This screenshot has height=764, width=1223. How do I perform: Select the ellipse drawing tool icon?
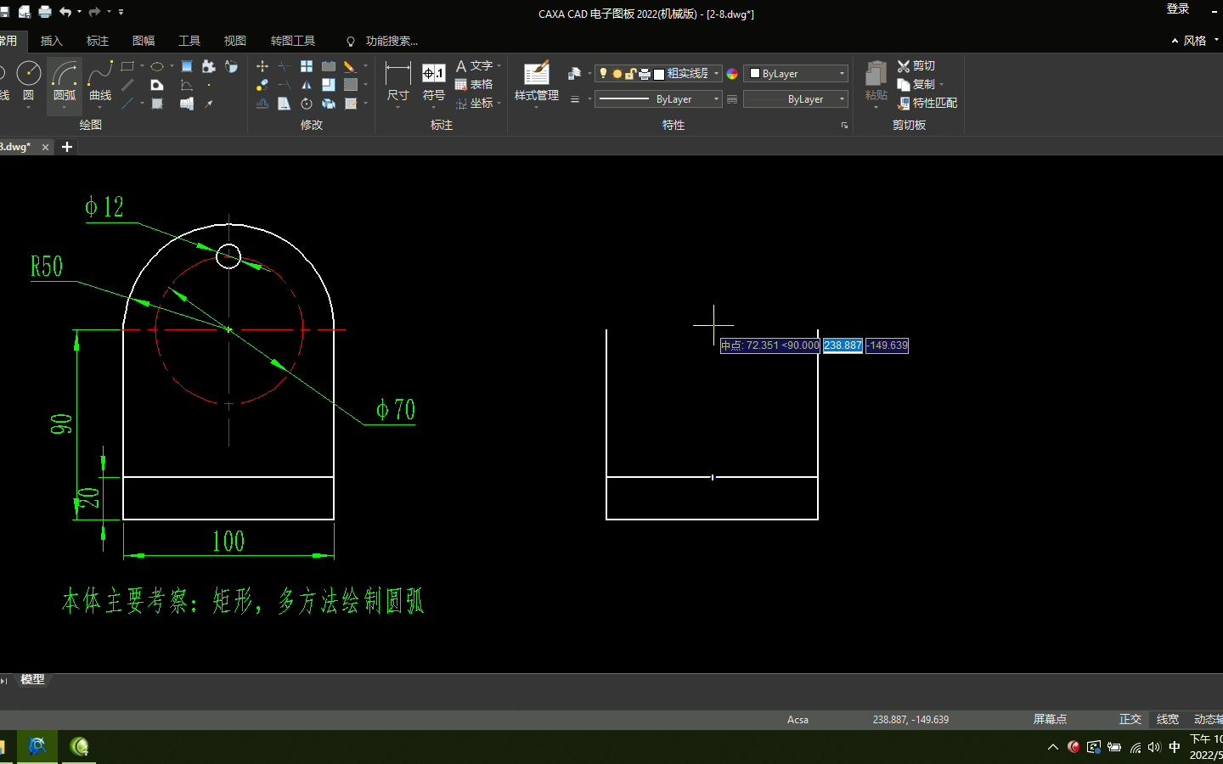click(x=157, y=66)
